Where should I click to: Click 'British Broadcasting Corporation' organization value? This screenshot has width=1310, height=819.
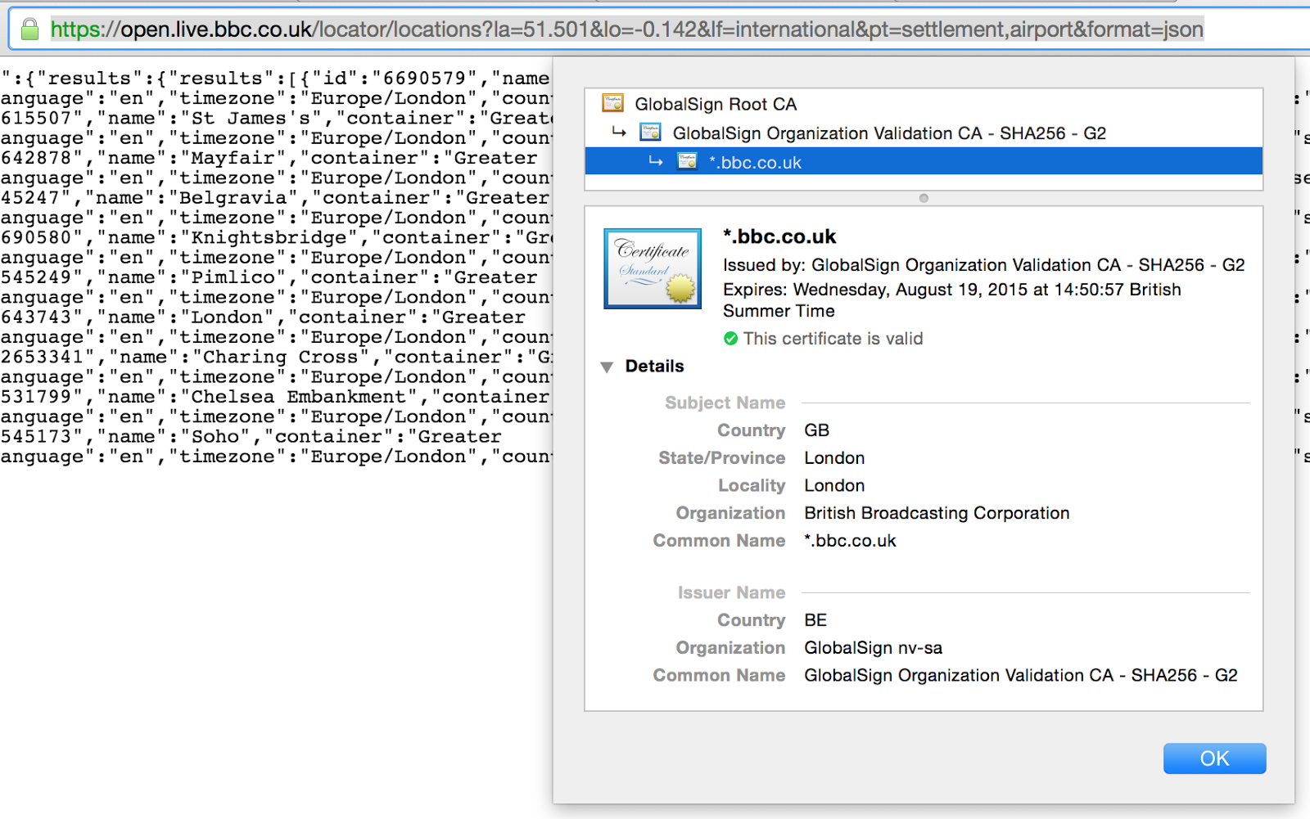coord(937,513)
